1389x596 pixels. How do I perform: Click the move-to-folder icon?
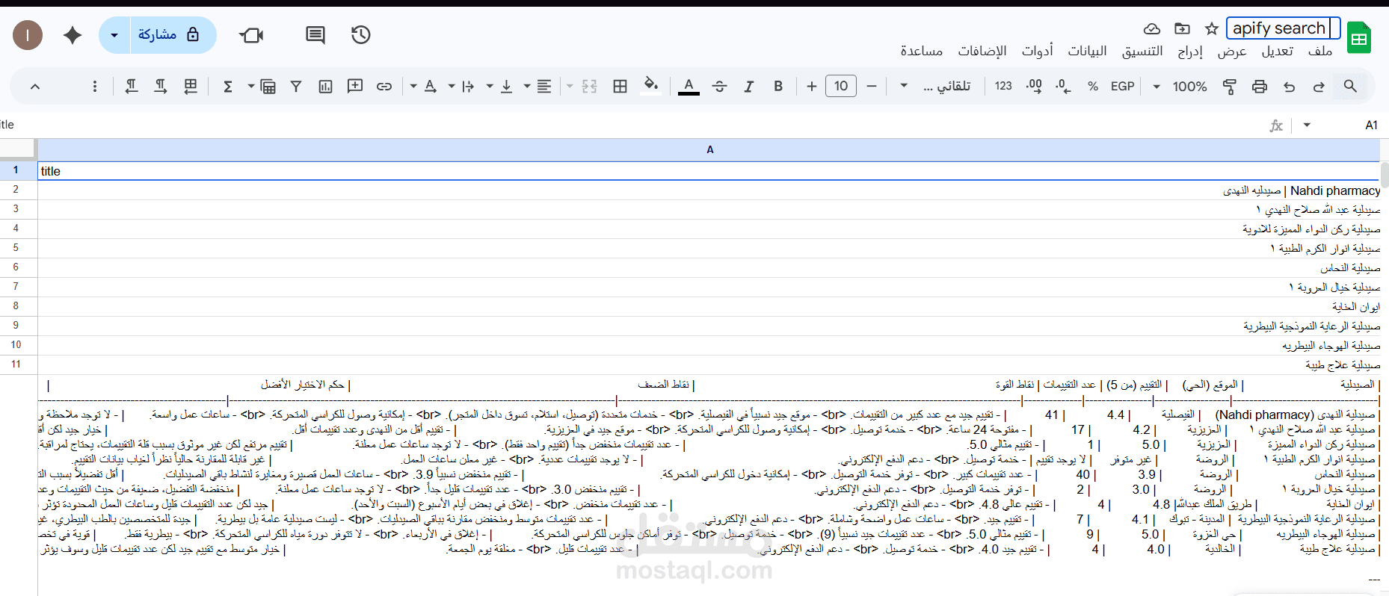point(1182,28)
